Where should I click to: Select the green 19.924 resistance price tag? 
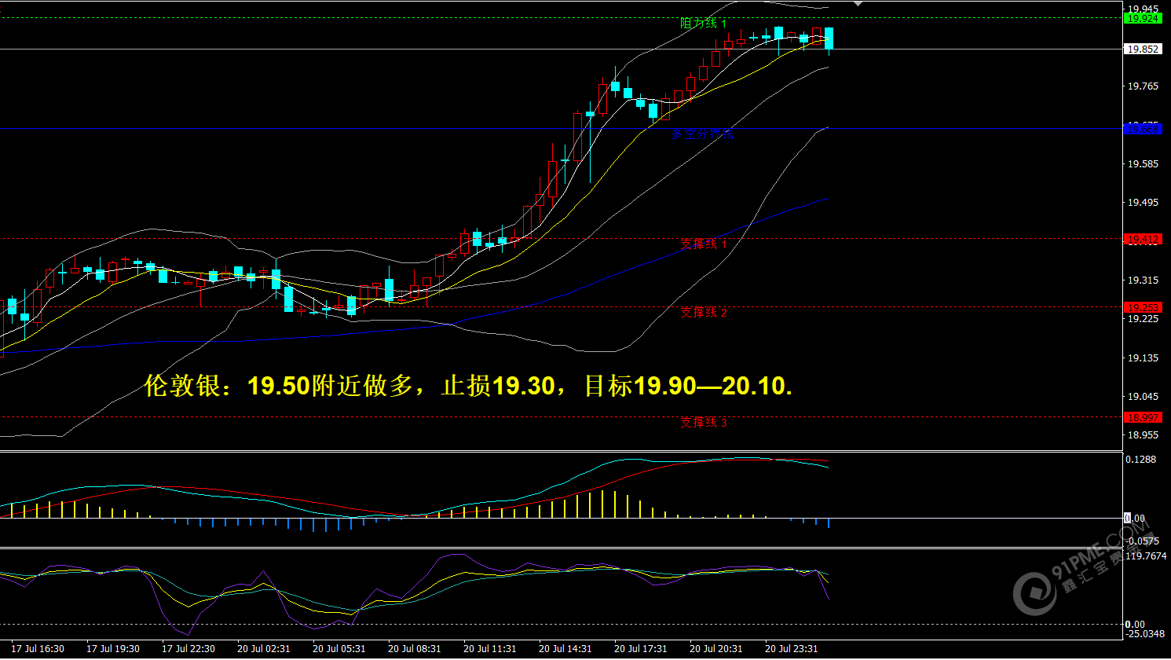coord(1143,18)
